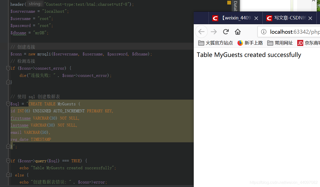Click the echo "创建数据表错误: " line
Image resolution: width=320 pixels, height=187 pixels.
[x=63, y=182]
